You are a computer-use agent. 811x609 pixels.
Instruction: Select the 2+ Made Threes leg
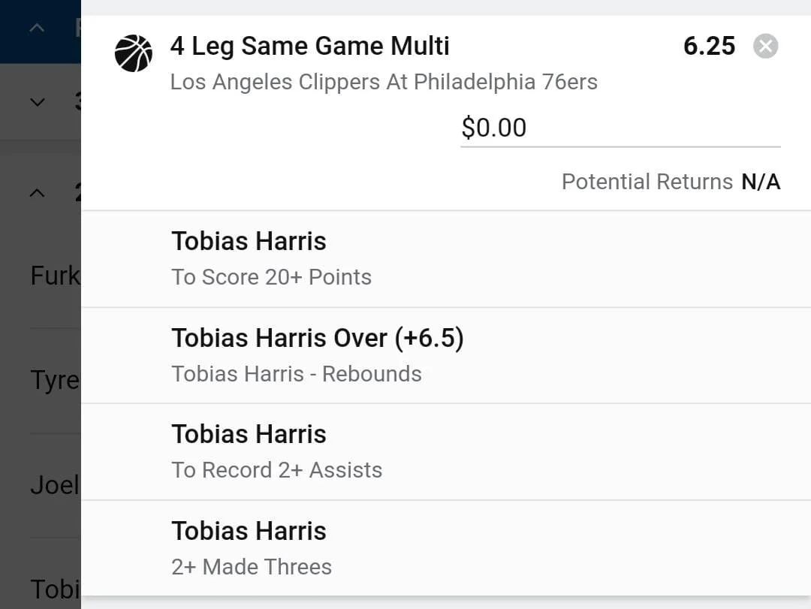coord(251,566)
